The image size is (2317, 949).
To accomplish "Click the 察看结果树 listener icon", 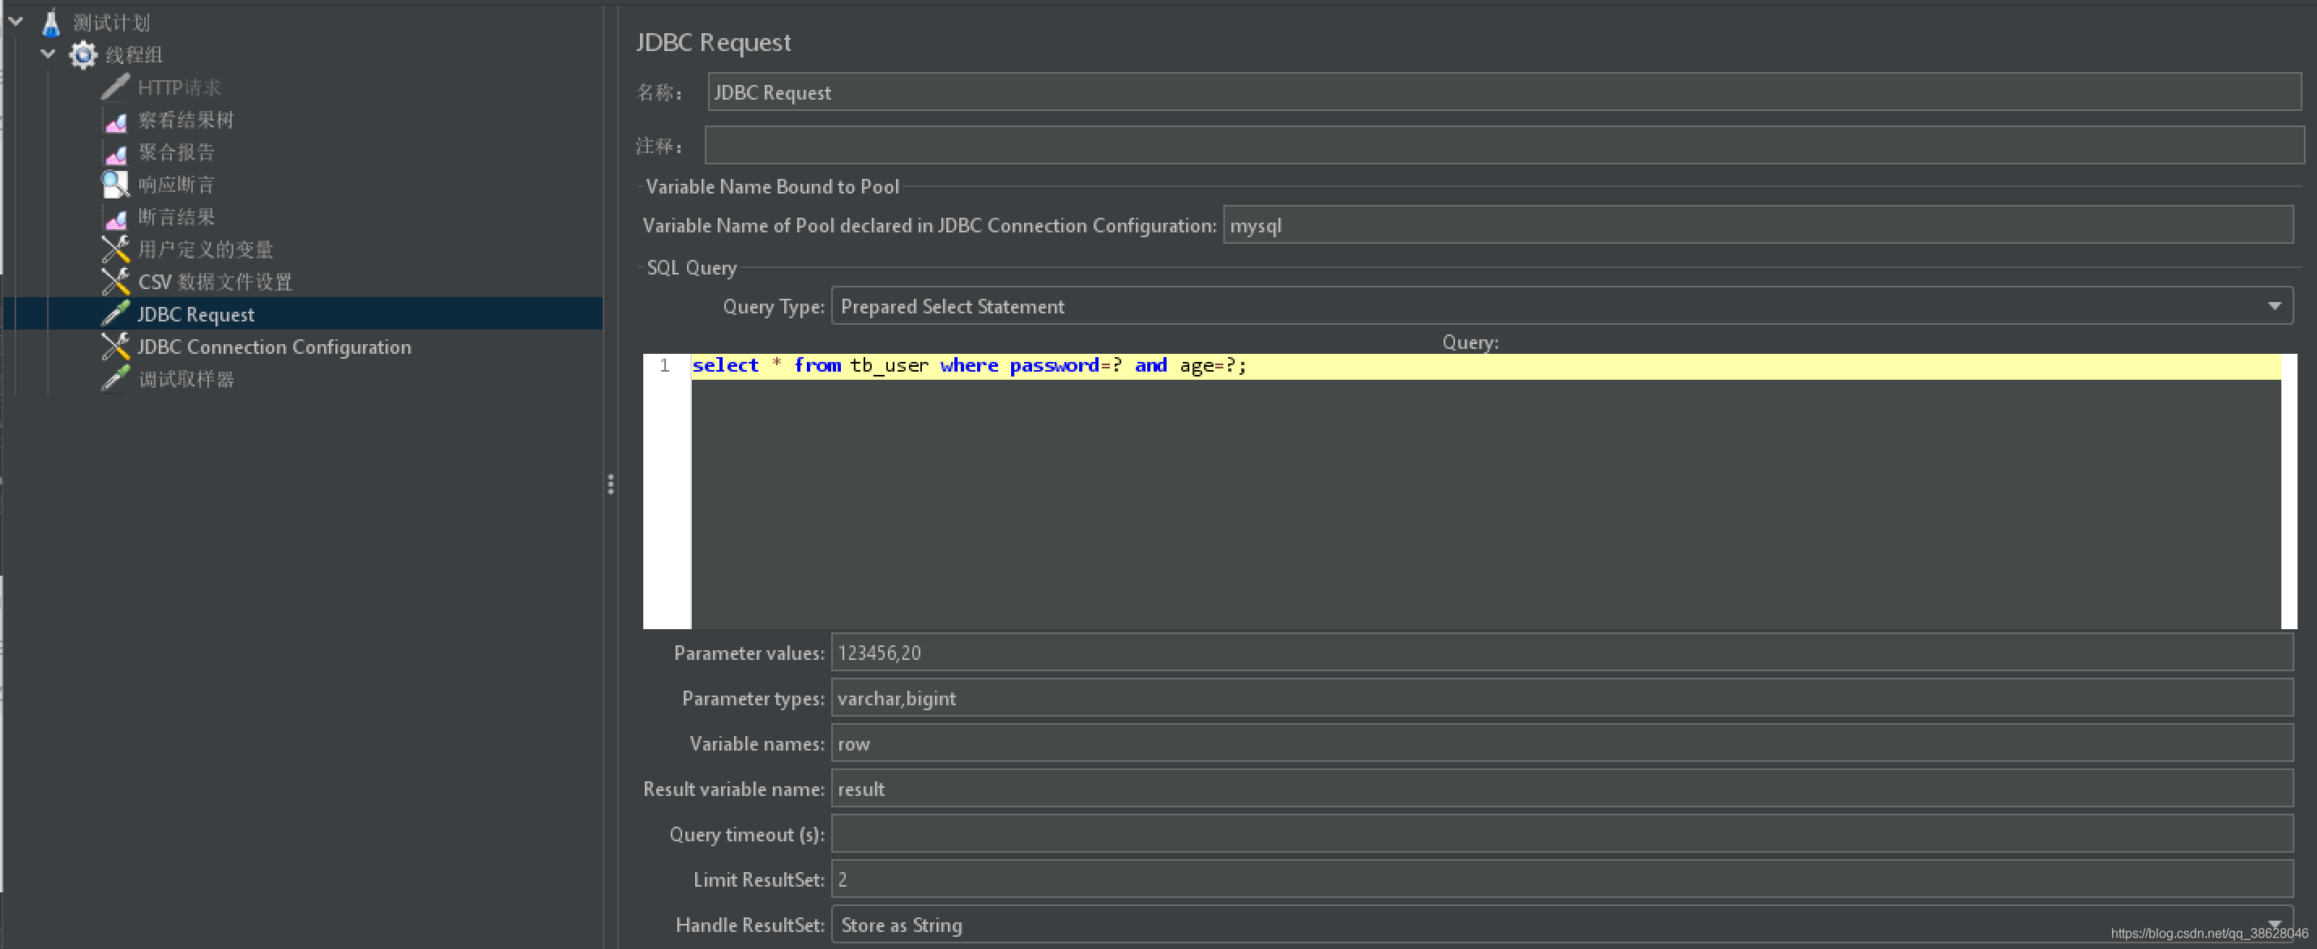I will [115, 120].
